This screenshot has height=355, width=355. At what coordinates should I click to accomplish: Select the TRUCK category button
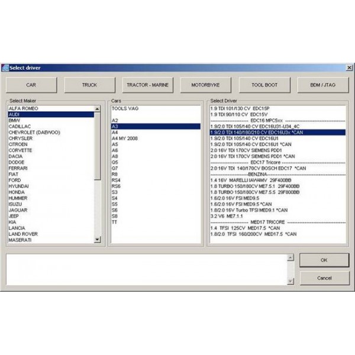[90, 85]
